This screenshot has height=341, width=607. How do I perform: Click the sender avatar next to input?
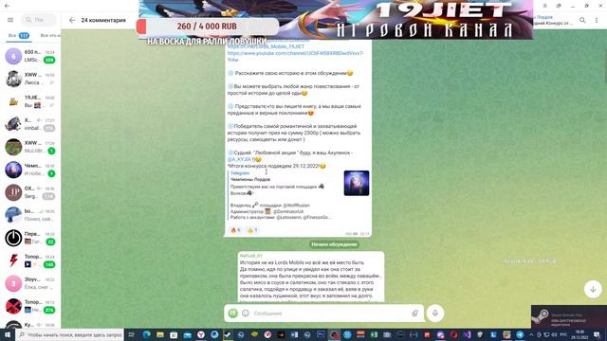coord(232,314)
